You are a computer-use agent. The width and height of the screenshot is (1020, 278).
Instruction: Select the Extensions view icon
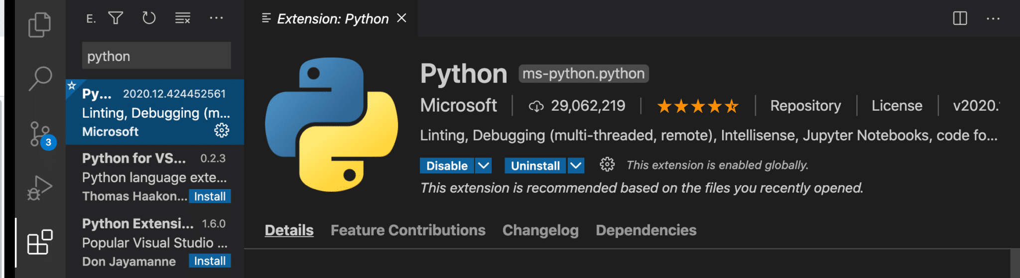tap(40, 242)
